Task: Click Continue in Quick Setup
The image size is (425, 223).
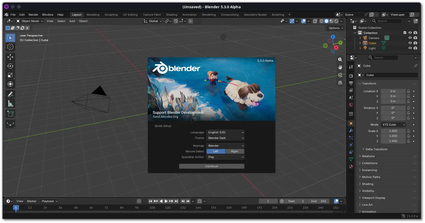Action: pyautogui.click(x=212, y=166)
